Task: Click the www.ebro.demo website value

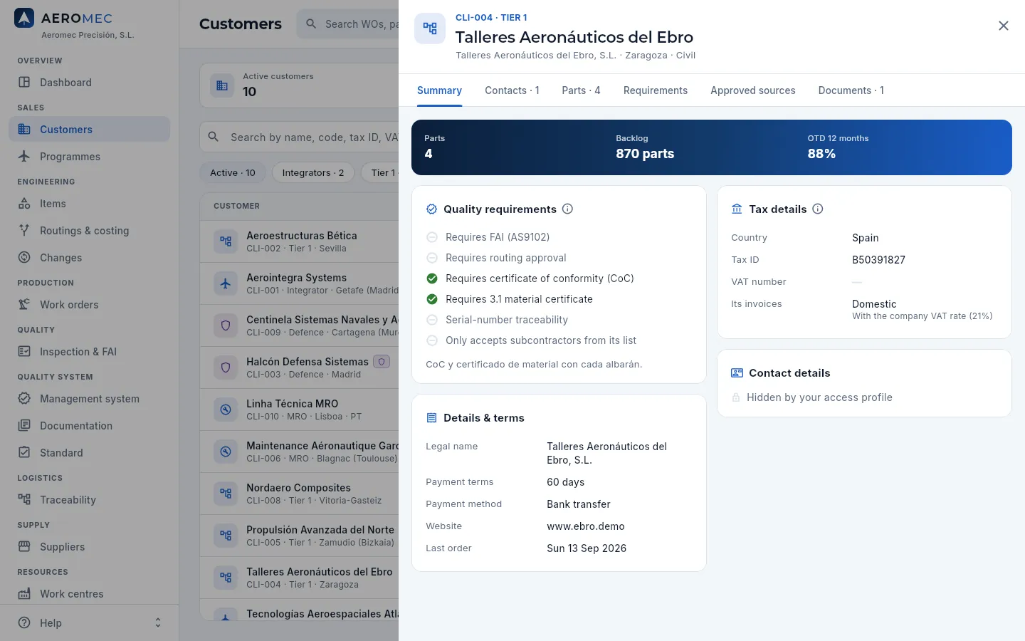Action: point(586,526)
